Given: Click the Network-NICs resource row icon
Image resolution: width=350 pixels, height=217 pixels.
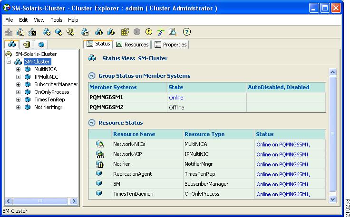Looking at the screenshot, I should point(100,144).
